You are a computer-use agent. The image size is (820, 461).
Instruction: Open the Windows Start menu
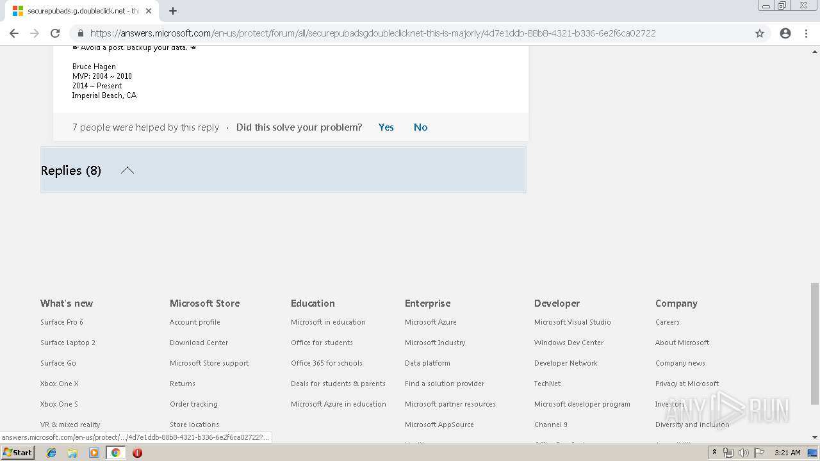coord(17,453)
